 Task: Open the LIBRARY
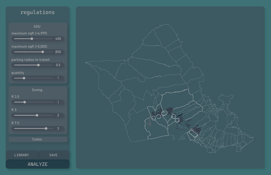click(21, 155)
